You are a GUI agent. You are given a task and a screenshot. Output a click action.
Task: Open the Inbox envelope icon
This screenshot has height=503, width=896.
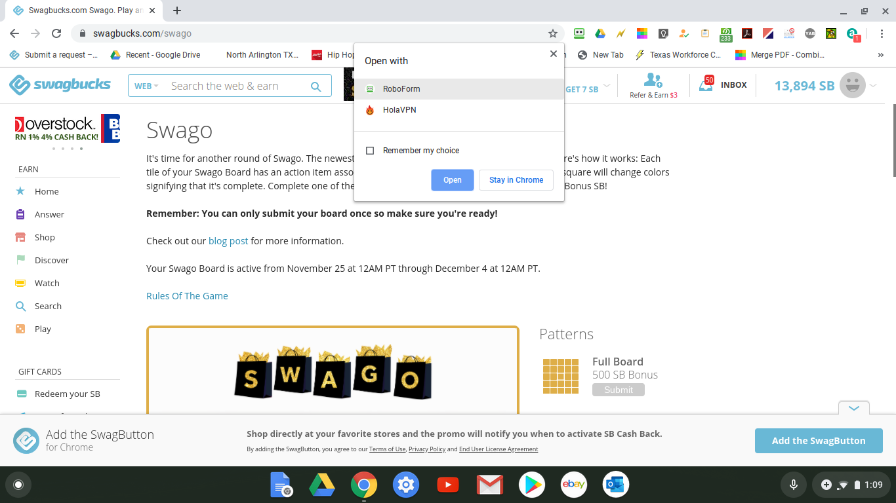coord(706,84)
